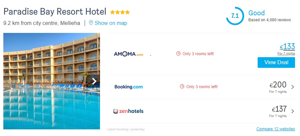
Task: Show next hotel photo with arrow
Action: [x=94, y=81]
